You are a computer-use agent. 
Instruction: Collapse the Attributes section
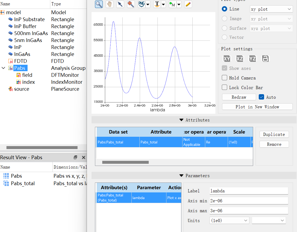click(181, 120)
